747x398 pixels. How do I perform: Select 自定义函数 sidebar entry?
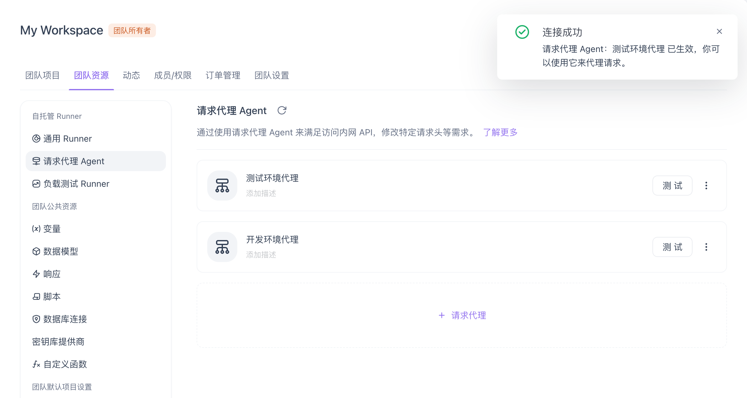[65, 364]
